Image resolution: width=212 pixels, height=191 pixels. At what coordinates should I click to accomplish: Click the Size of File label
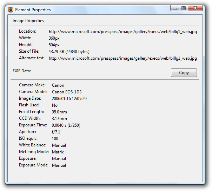(x=29, y=51)
